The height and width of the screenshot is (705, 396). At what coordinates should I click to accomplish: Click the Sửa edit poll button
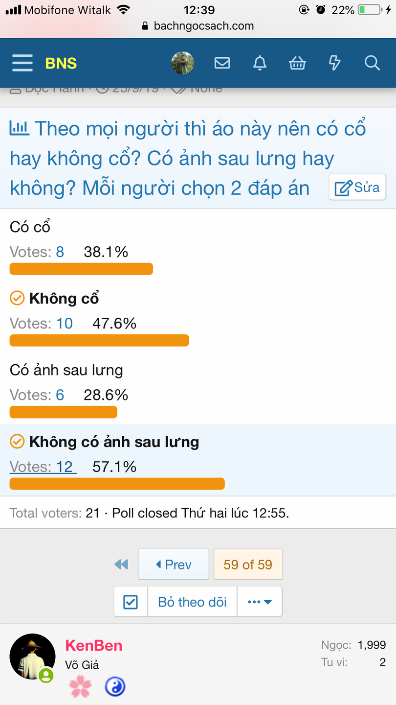pos(357,187)
